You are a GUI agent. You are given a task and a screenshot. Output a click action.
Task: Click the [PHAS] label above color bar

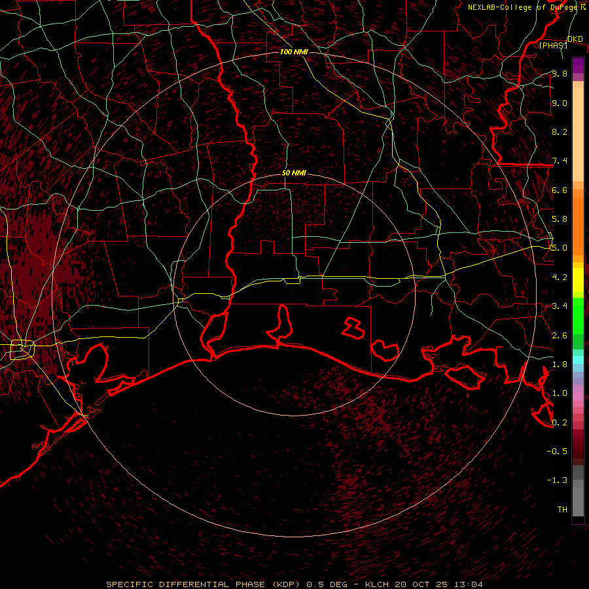point(553,45)
